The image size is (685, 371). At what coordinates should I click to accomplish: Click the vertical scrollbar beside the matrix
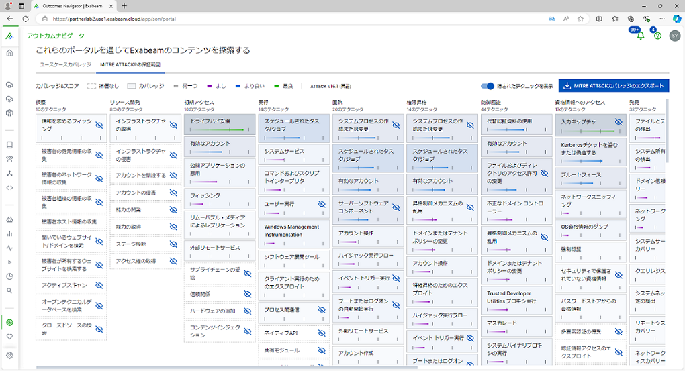667,131
